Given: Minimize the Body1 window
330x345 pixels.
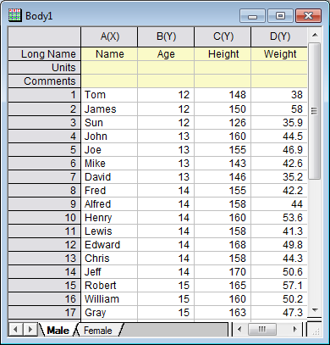Looking at the screenshot, I should [x=252, y=16].
